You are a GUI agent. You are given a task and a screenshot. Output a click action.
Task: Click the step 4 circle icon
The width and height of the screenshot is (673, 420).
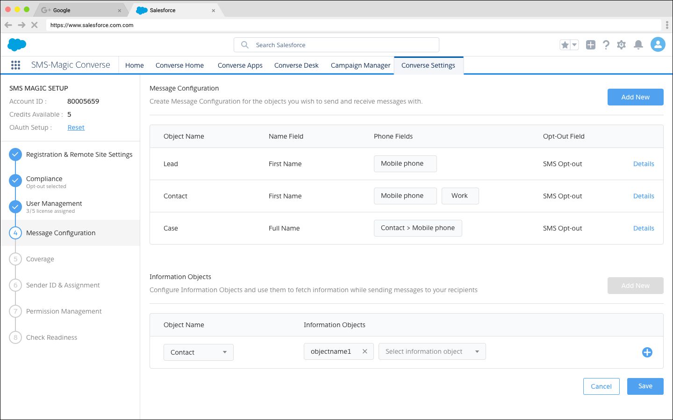tap(15, 233)
